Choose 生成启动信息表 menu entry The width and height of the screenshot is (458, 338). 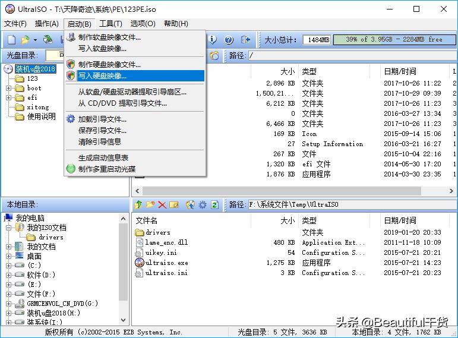pos(135,158)
